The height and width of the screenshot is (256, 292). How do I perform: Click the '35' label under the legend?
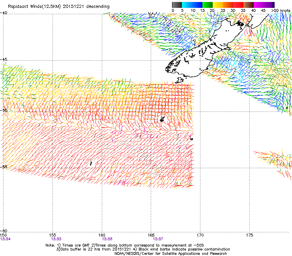[243, 11]
